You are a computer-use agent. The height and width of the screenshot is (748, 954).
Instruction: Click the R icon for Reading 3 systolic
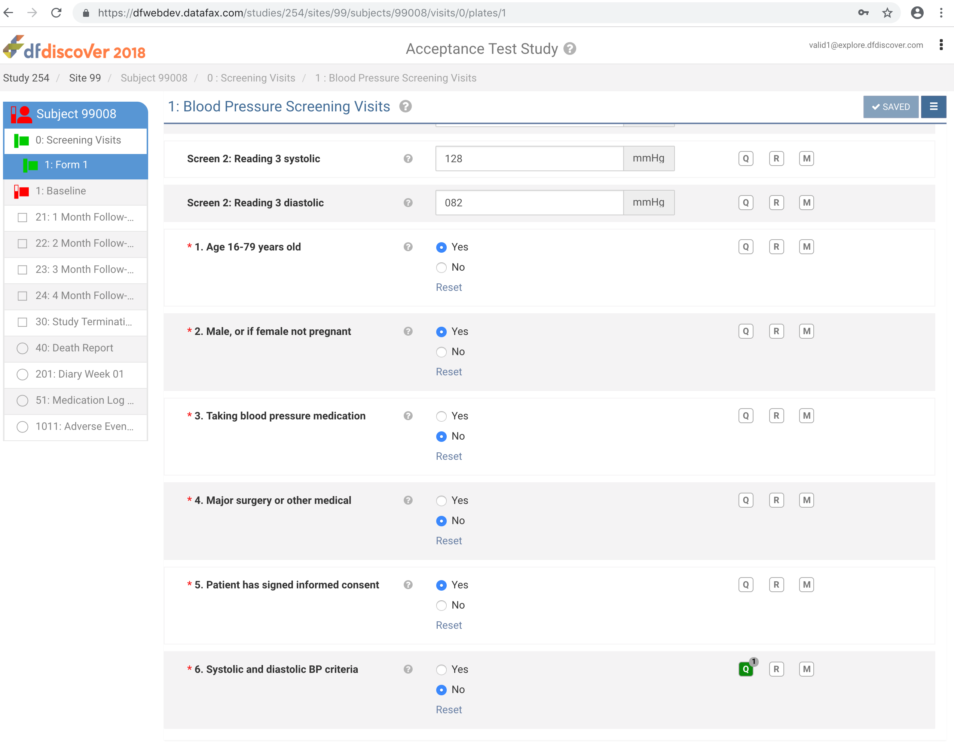click(776, 158)
